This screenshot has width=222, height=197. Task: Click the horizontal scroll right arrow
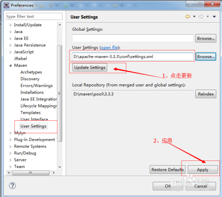54,173
